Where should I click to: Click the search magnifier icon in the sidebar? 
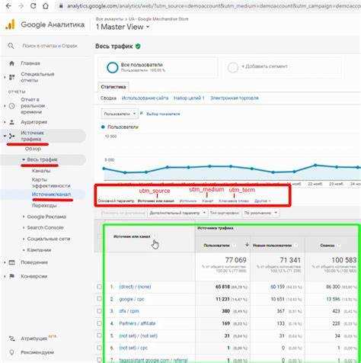coord(11,46)
